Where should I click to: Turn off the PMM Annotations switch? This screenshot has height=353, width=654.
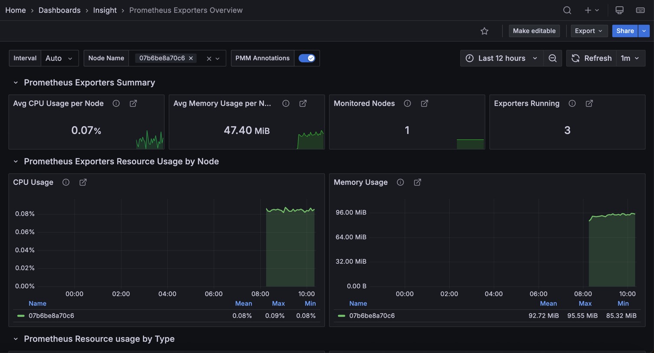(x=307, y=58)
